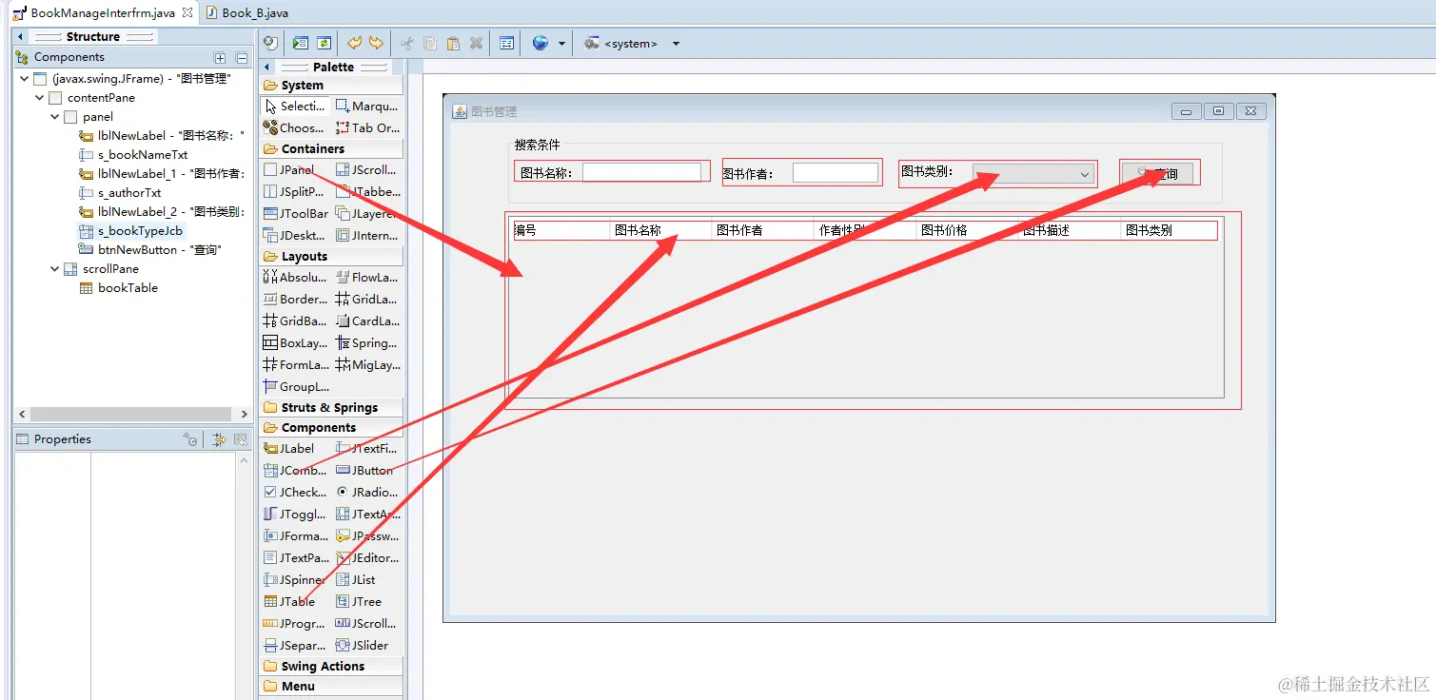Click the Cut scissors icon
Image resolution: width=1436 pixels, height=700 pixels.
(x=406, y=43)
